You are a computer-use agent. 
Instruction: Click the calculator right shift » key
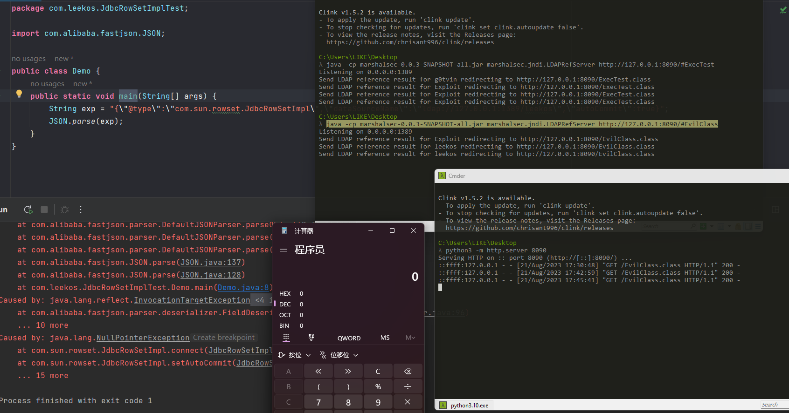pos(348,371)
